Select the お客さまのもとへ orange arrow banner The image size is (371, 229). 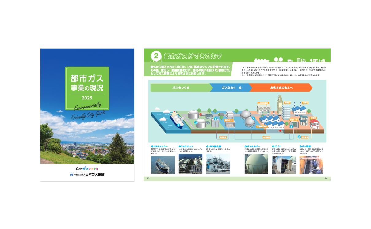point(281,87)
